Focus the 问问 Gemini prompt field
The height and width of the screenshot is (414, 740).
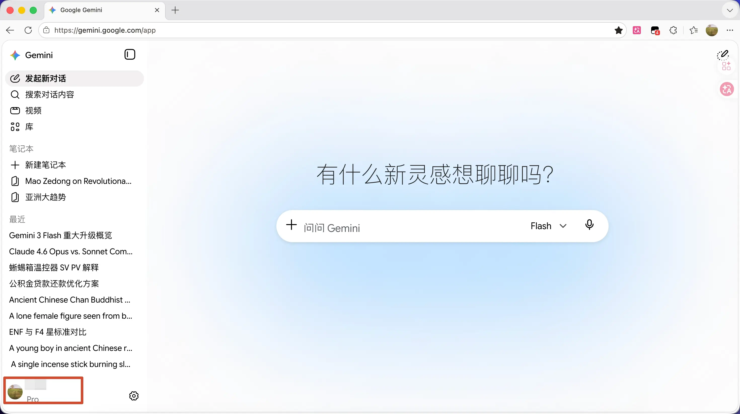click(x=412, y=228)
